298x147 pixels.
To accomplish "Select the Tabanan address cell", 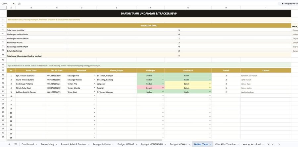I will pyautogui.click(x=117, y=88).
